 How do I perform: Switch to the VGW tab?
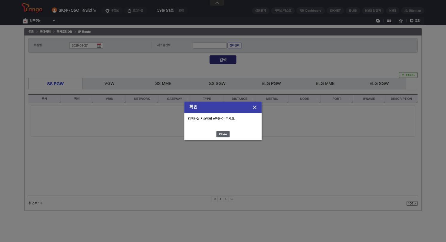[109, 84]
